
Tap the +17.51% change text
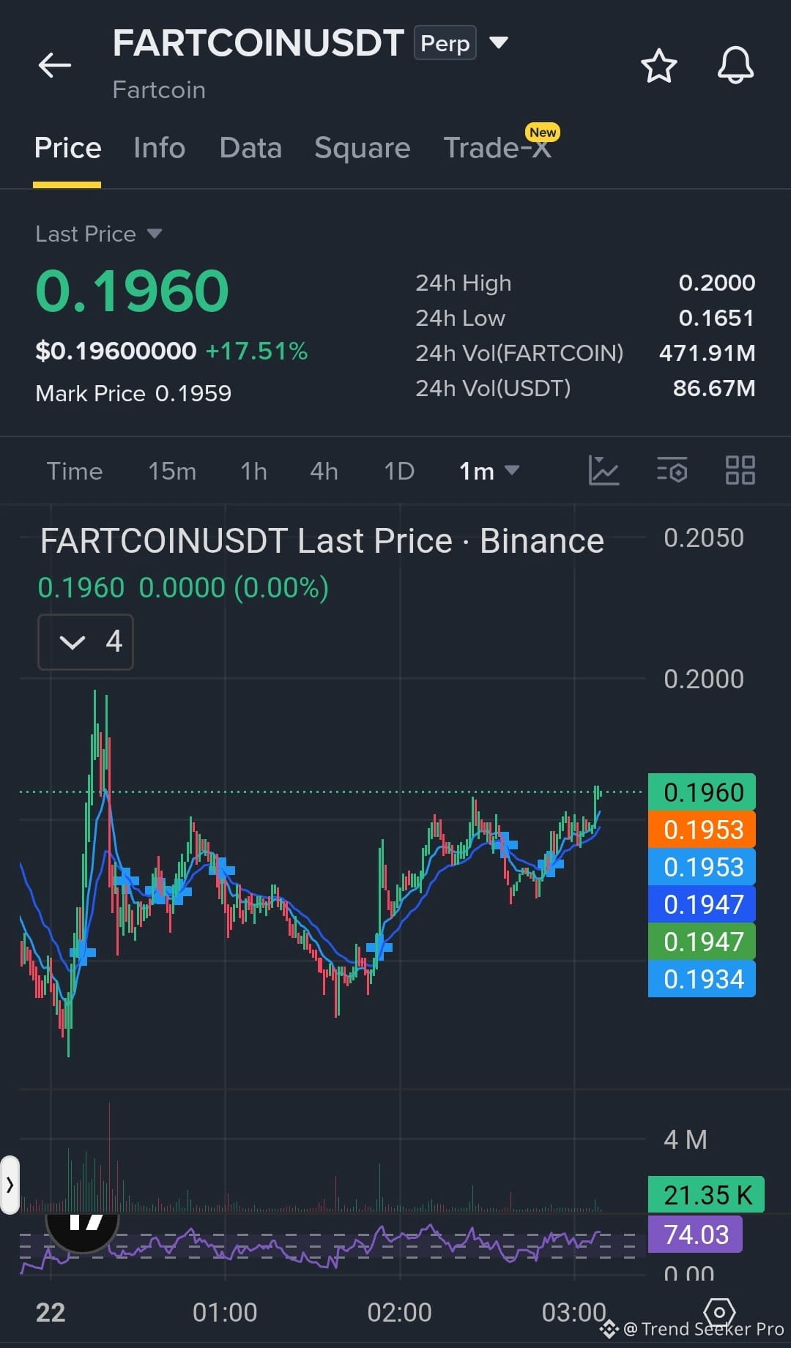pyautogui.click(x=256, y=351)
